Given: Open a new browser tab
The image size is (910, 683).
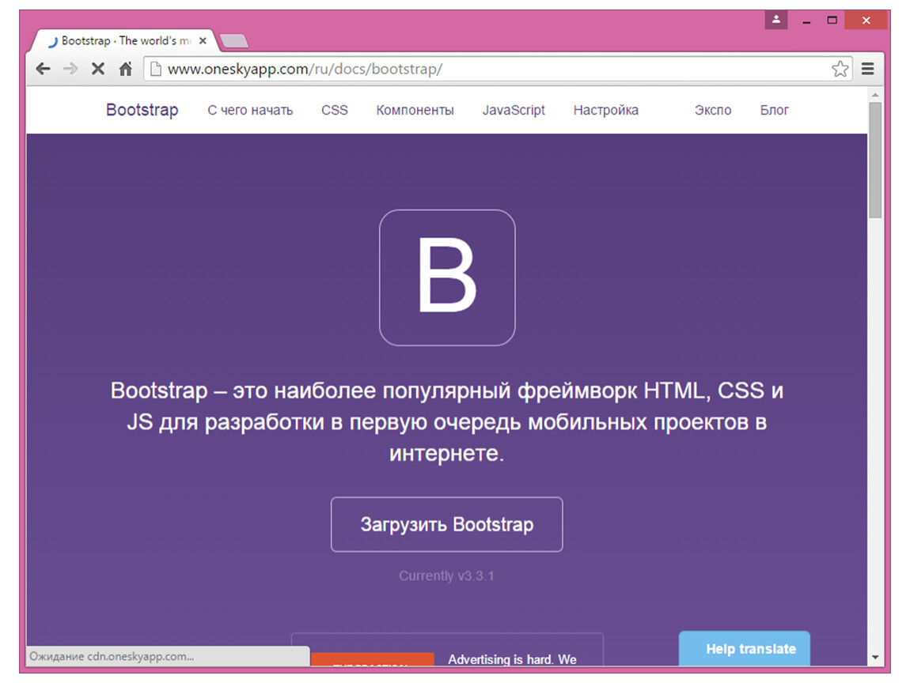Looking at the screenshot, I should click(x=233, y=41).
